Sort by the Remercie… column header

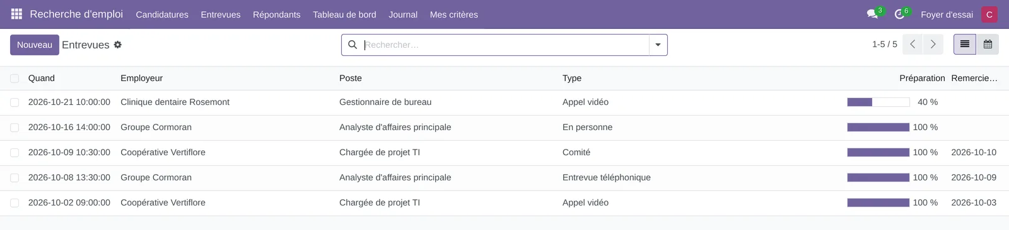(x=974, y=78)
